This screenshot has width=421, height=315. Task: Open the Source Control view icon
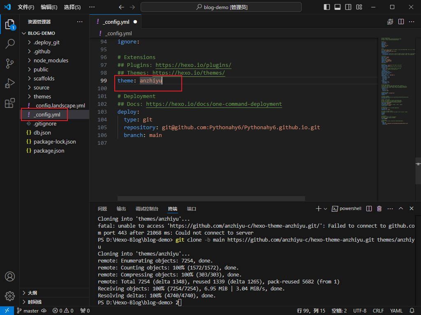pos(10,64)
